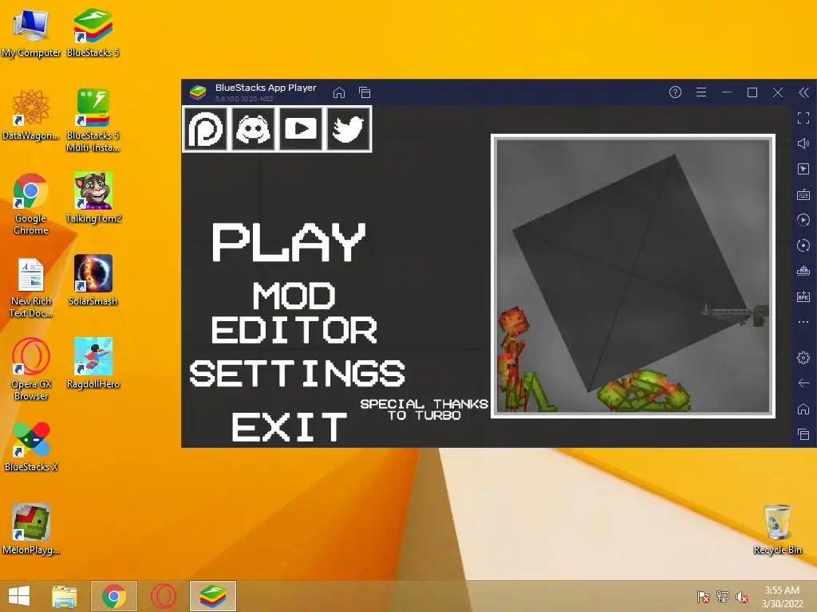This screenshot has width=817, height=612.
Task: Open the Discord link icon
Action: tap(253, 128)
